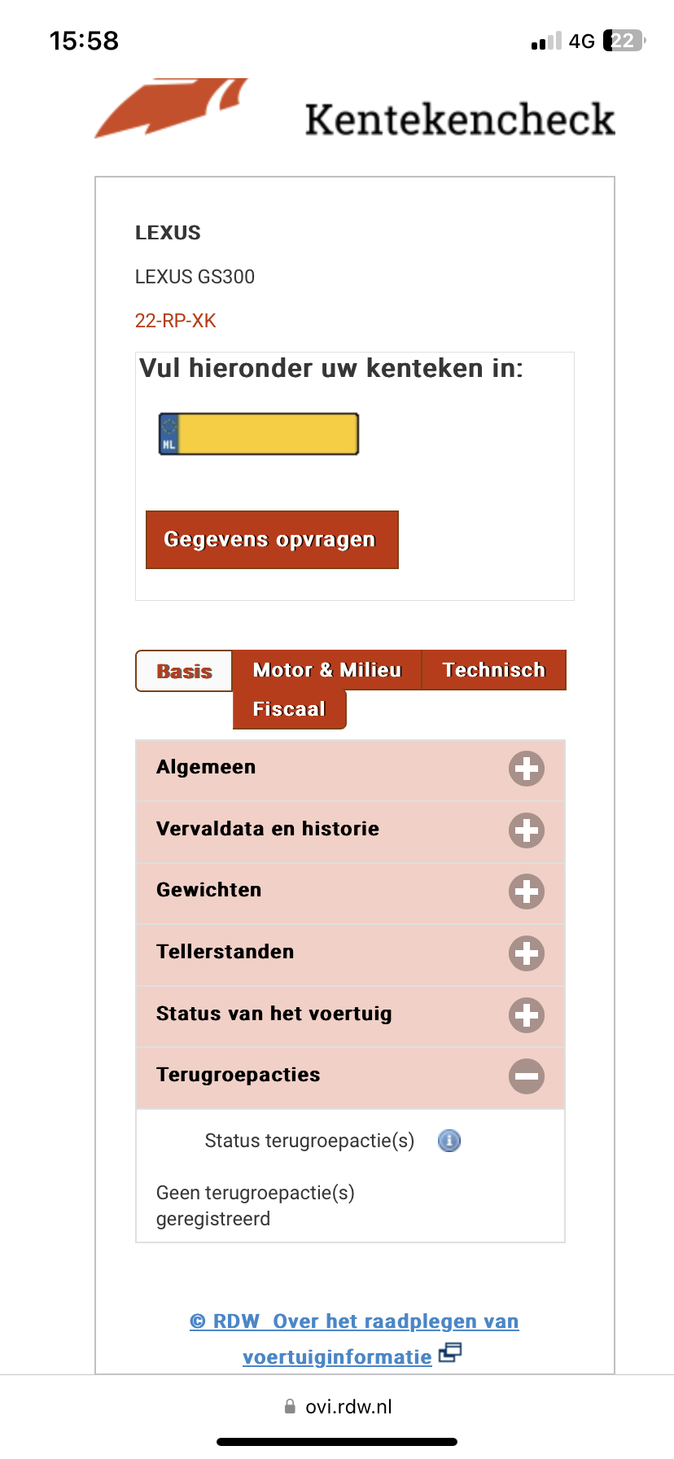Viewport: 674px width, 1459px height.
Task: Click the NL flag on license plate
Action: (x=168, y=434)
